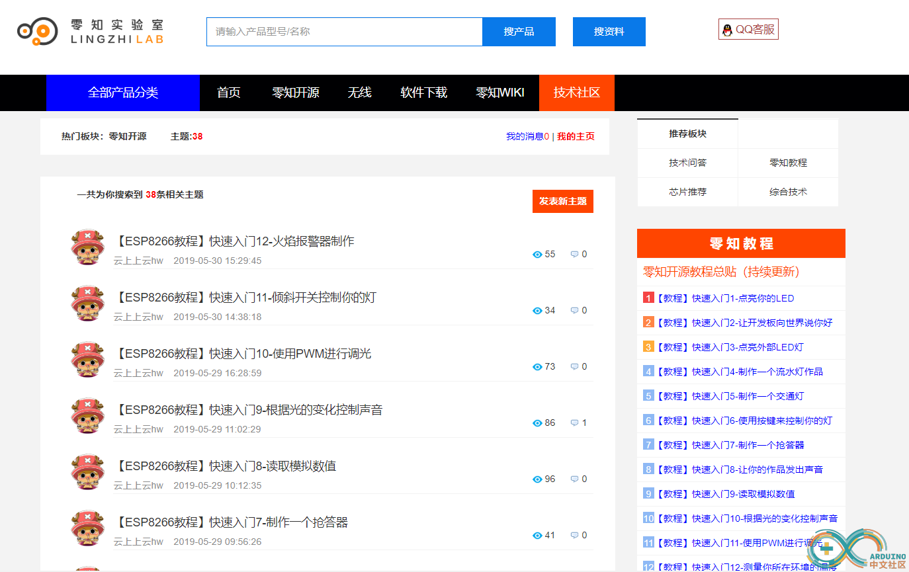The width and height of the screenshot is (909, 572).
Task: Click 发表新主题 button
Action: (563, 201)
